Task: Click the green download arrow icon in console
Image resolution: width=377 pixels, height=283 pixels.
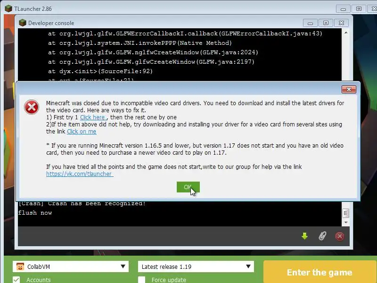Action: (304, 236)
